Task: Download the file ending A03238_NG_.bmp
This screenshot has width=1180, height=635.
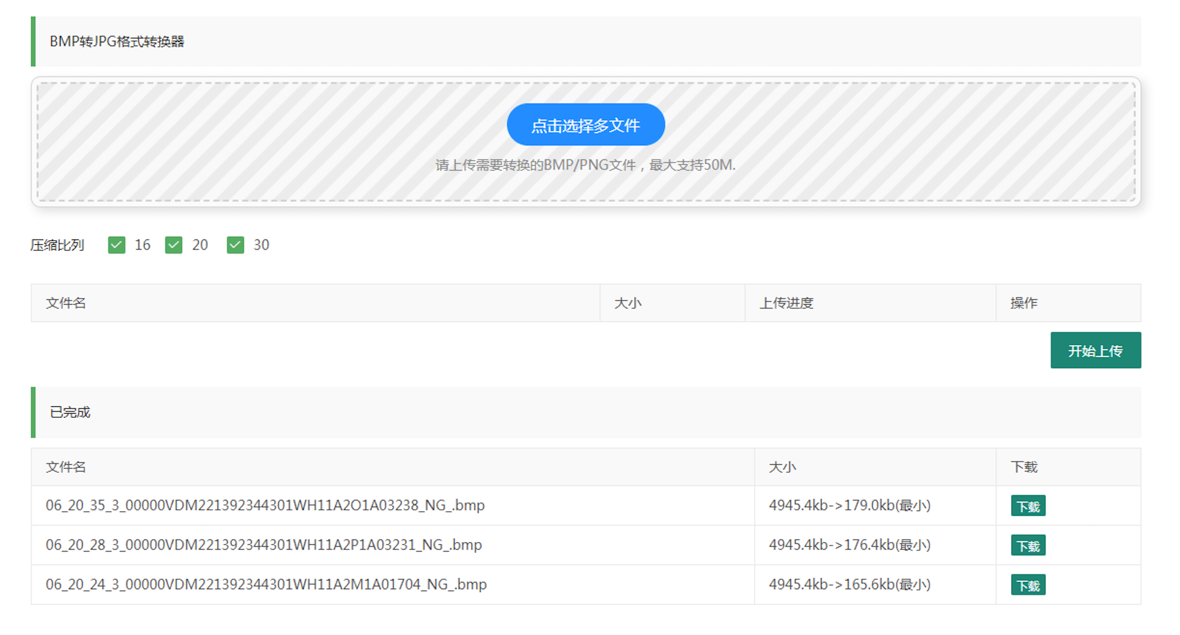Action: tap(1027, 506)
